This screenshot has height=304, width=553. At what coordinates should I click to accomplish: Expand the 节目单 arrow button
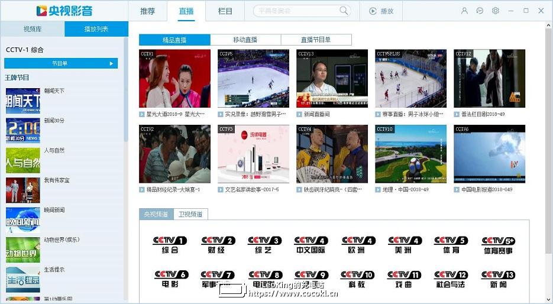[111, 63]
